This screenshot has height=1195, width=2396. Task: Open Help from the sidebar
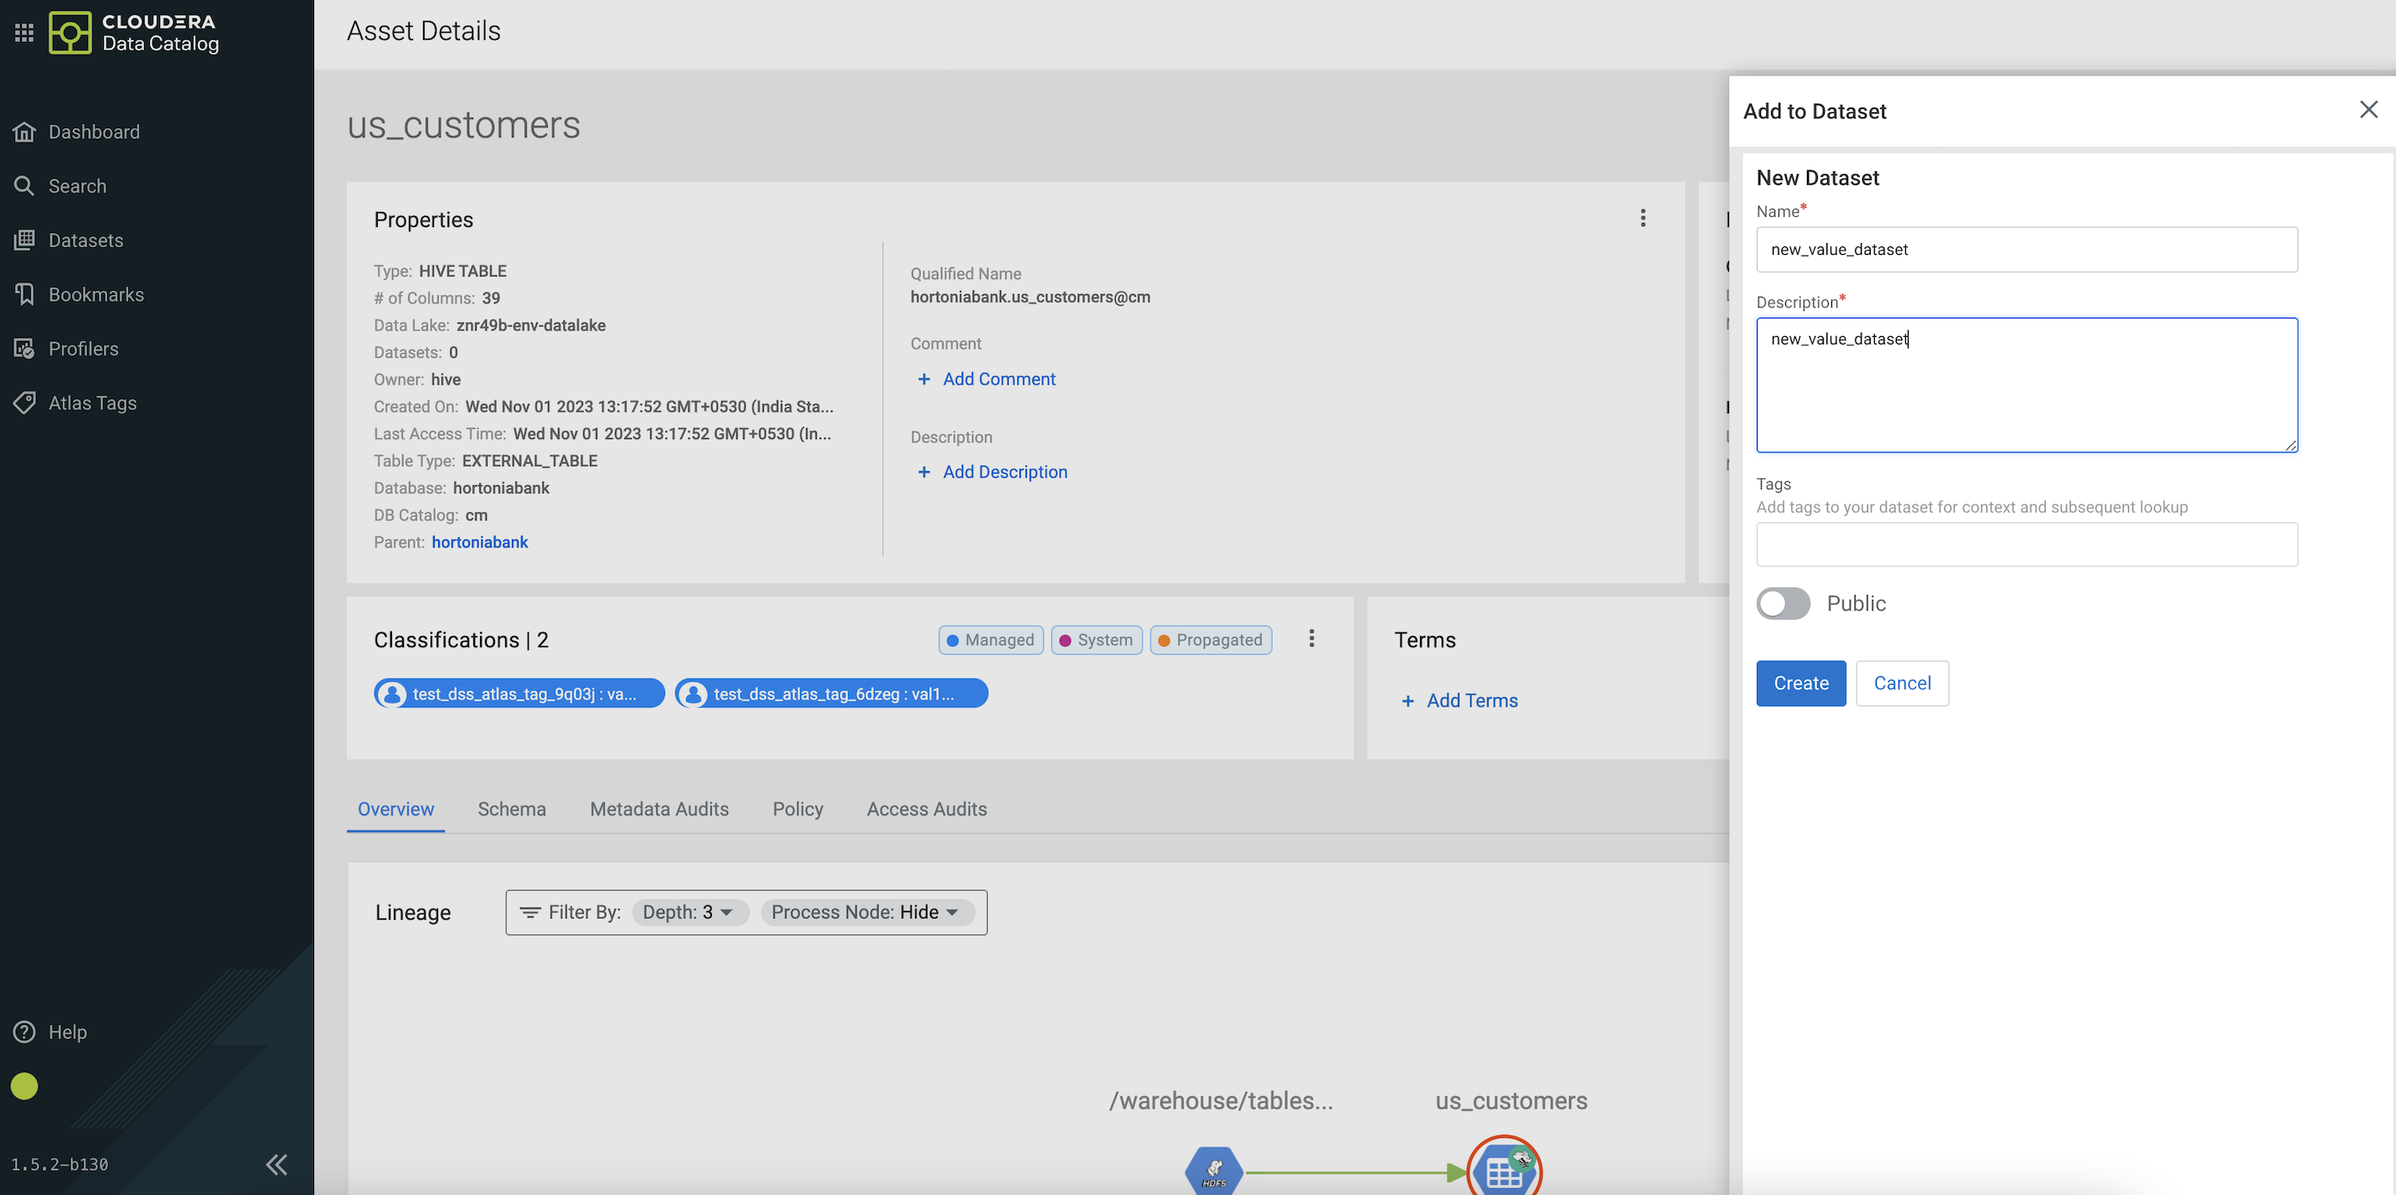[x=67, y=1032]
